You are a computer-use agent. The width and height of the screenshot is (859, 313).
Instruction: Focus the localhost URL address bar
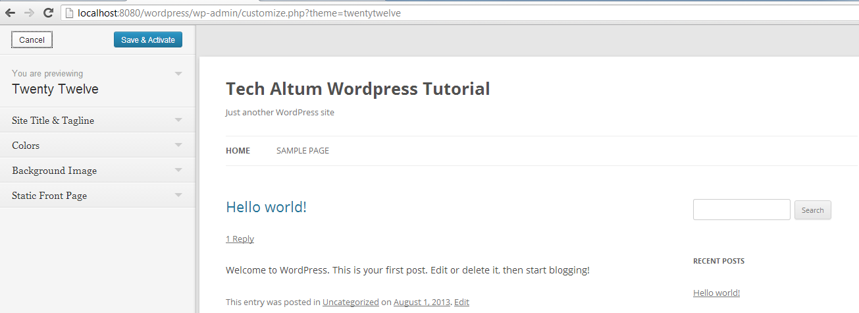pyautogui.click(x=461, y=13)
